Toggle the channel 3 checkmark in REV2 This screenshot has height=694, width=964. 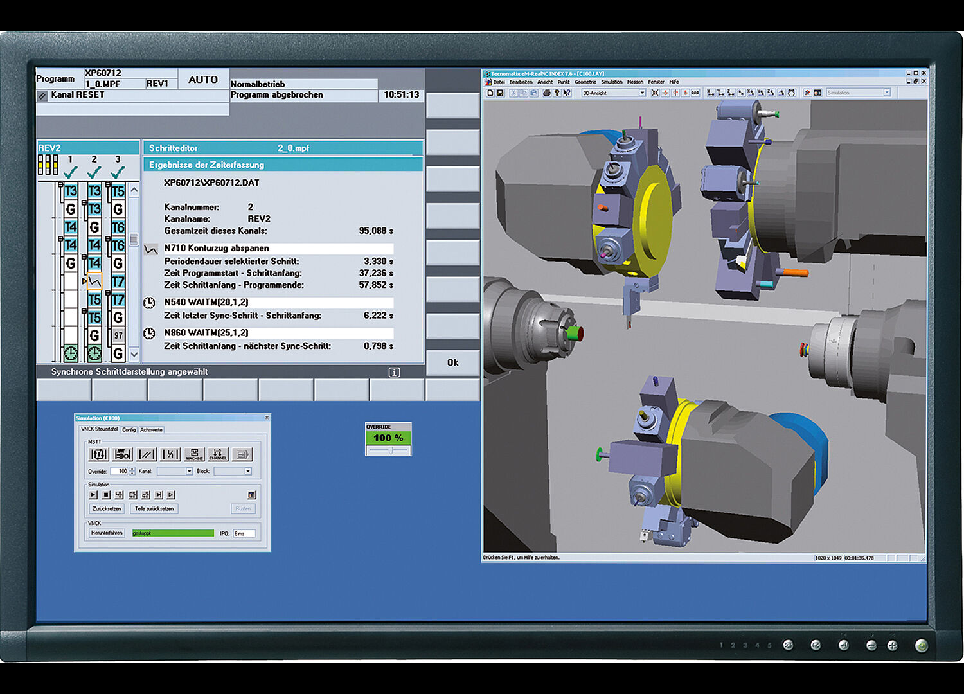coord(118,172)
